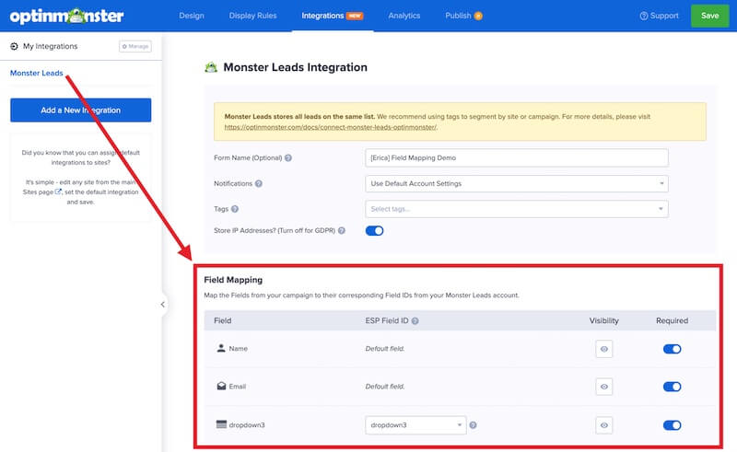Switch to the Design tab
Image resolution: width=737 pixels, height=452 pixels.
192,16
